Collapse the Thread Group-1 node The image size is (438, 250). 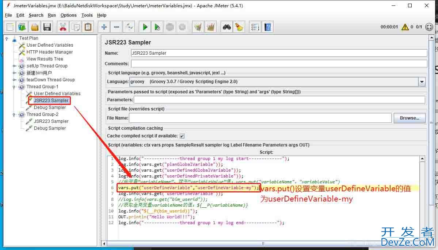(14, 87)
